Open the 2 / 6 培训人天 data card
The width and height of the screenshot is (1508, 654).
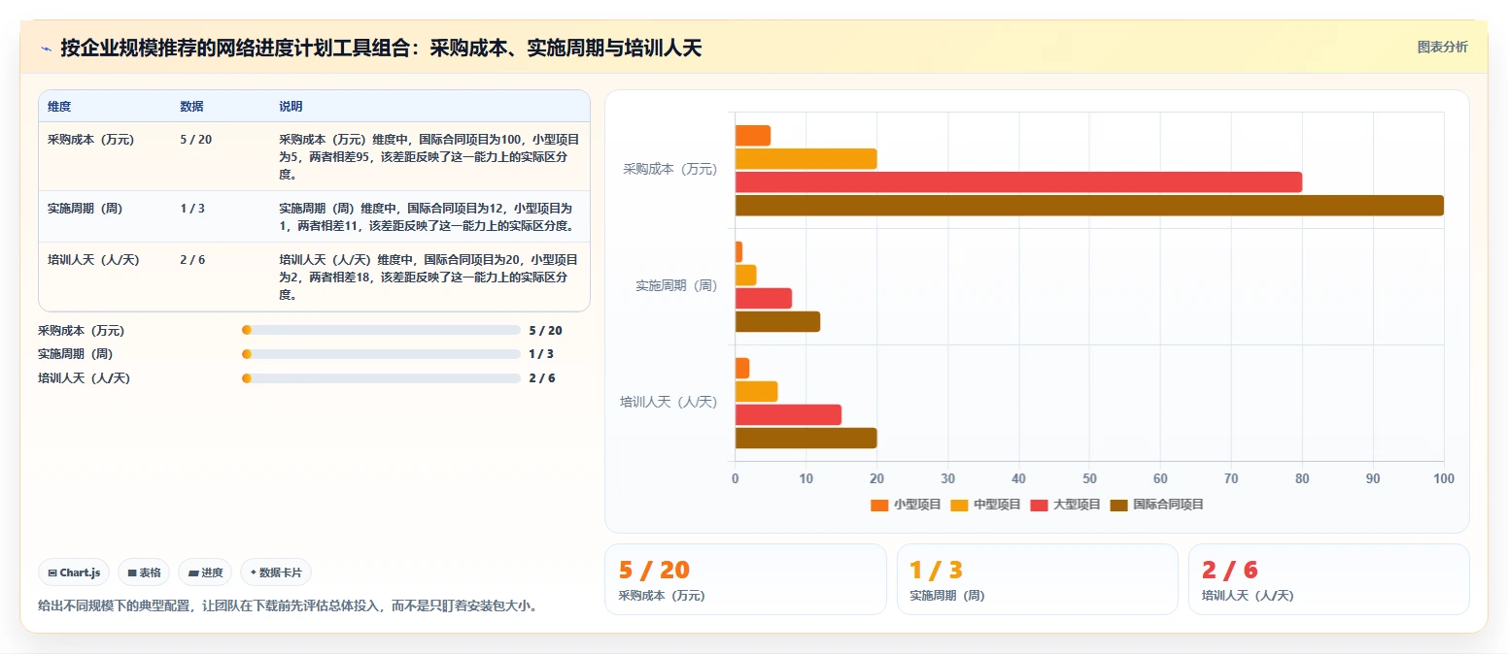coord(1328,579)
